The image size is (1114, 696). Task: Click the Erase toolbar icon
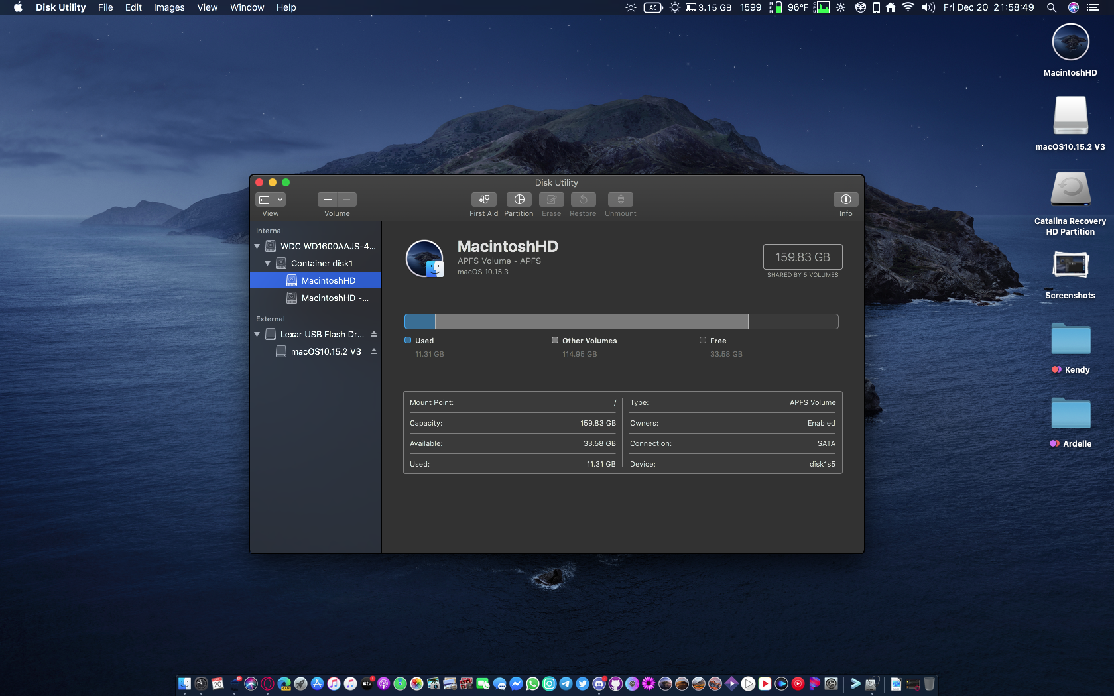coord(551,200)
